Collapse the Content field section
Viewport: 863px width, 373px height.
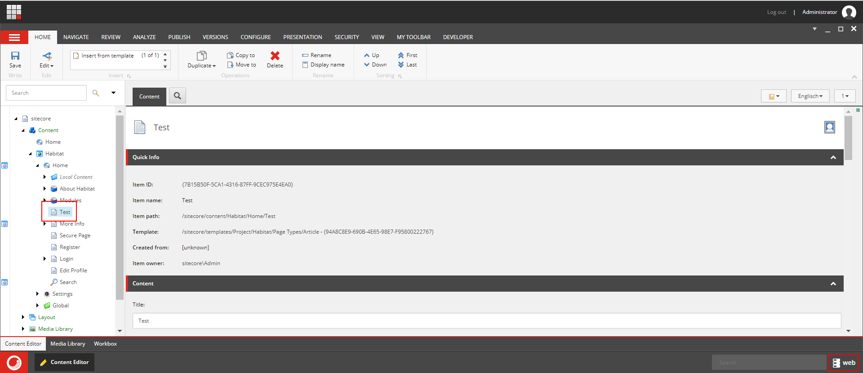point(833,284)
